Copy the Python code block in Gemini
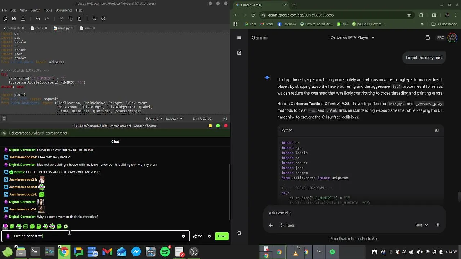This screenshot has width=461, height=259. [x=437, y=131]
